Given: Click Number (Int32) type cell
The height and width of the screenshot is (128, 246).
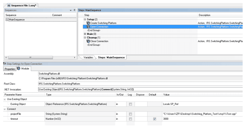Looking at the screenshot, I should point(80,119).
